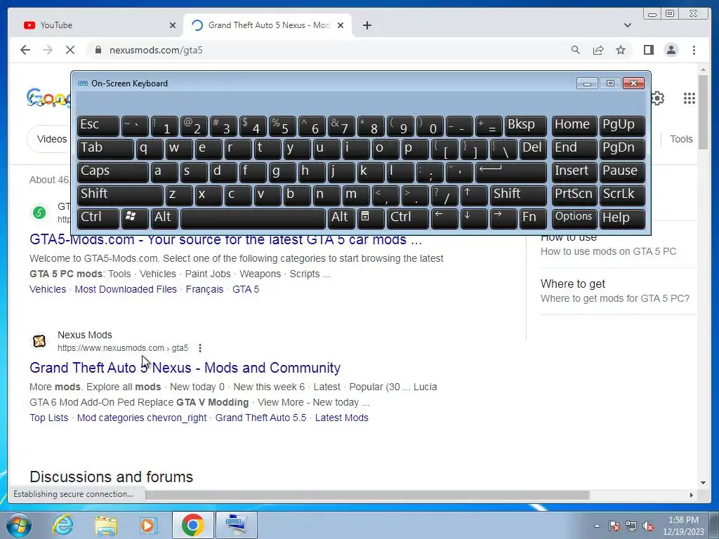Stop loading the page
Viewport: 719px width, 539px height.
tap(70, 50)
